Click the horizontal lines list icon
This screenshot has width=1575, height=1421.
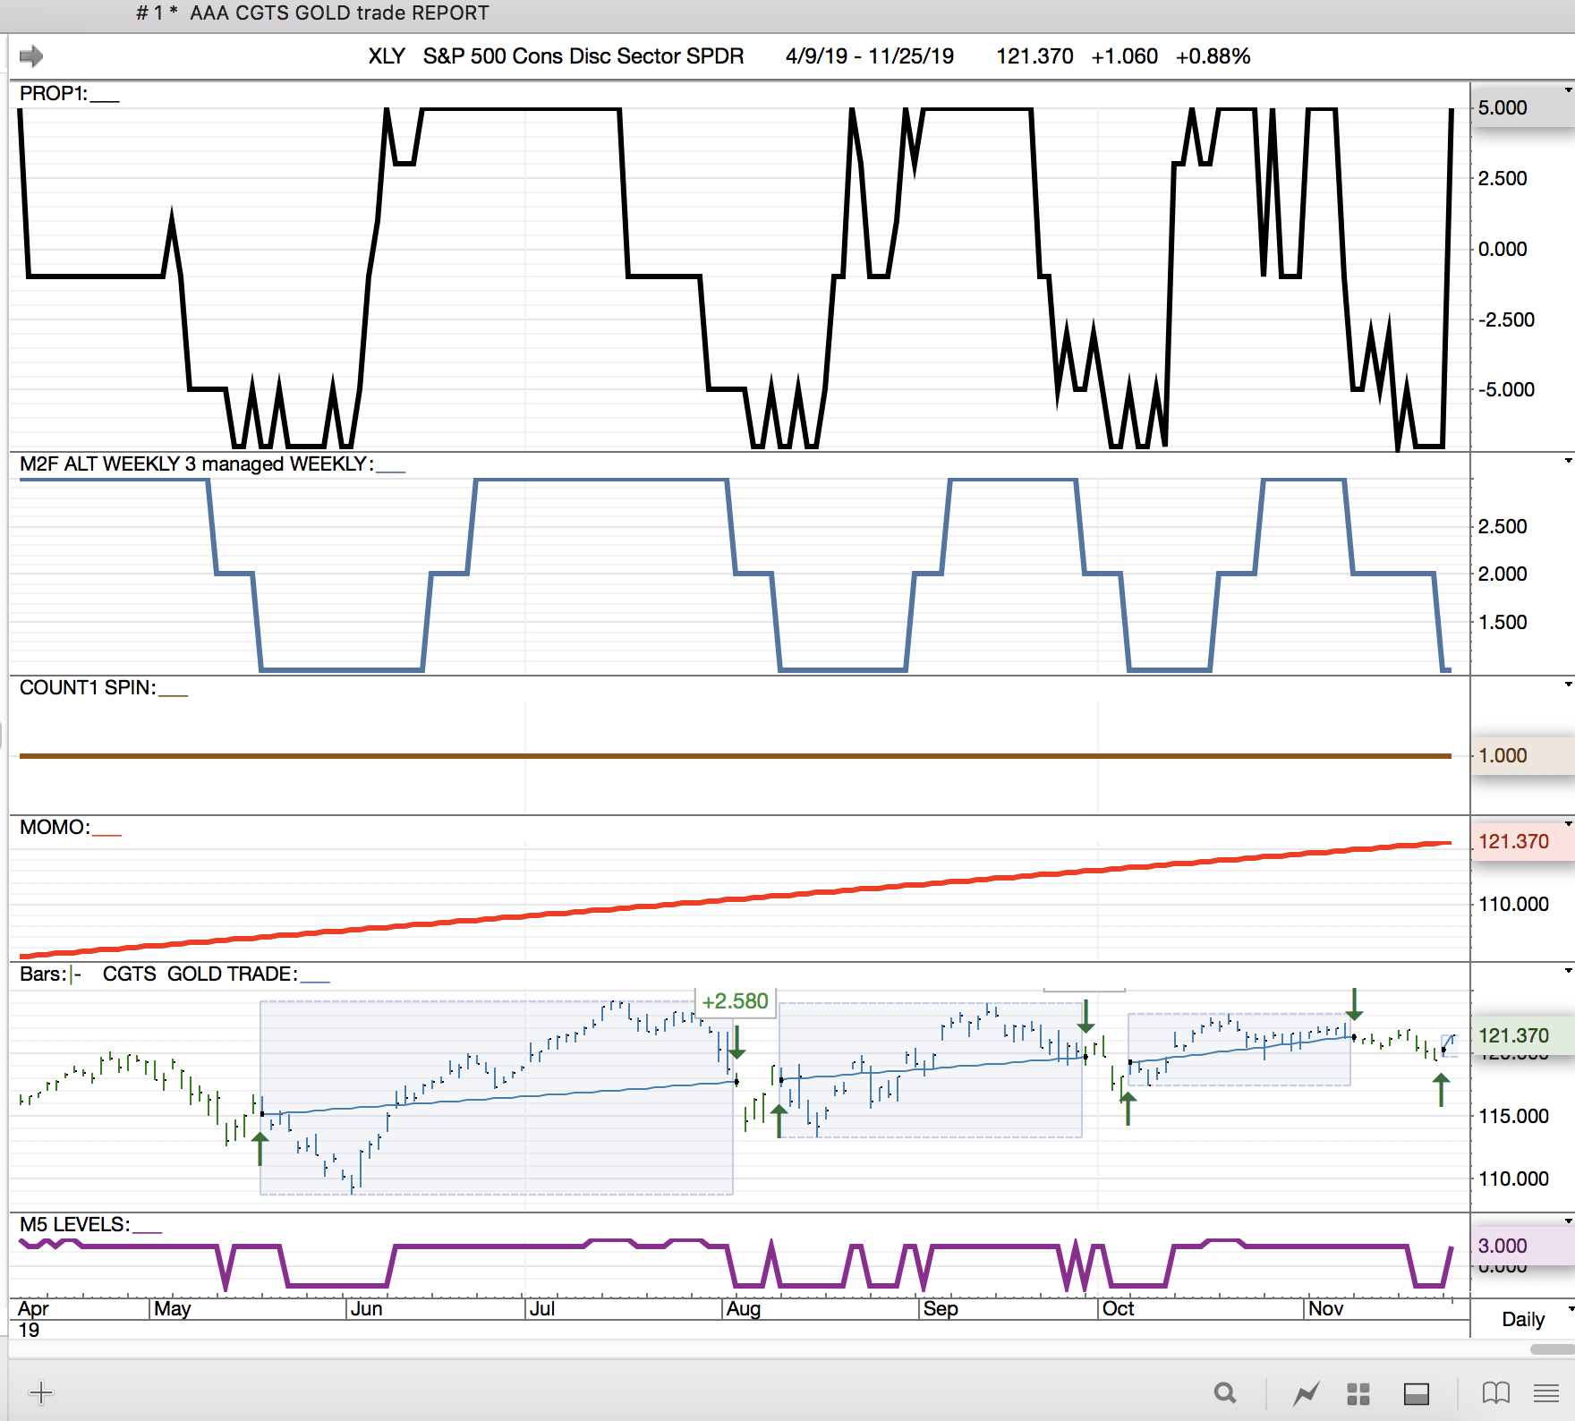click(x=1545, y=1393)
